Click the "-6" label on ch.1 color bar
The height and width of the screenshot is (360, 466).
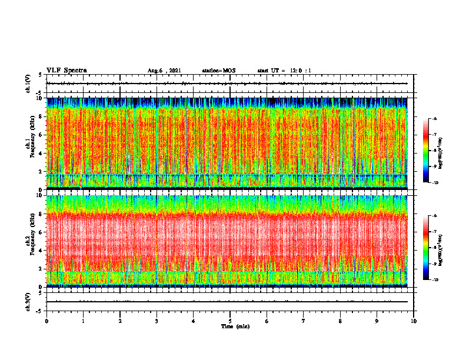434,118
